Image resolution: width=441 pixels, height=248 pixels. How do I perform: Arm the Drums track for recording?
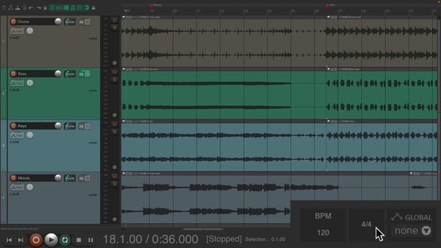click(13, 21)
